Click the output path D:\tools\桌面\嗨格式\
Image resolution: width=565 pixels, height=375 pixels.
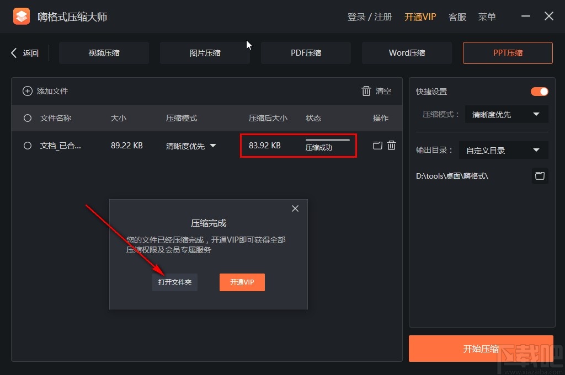[x=452, y=176]
